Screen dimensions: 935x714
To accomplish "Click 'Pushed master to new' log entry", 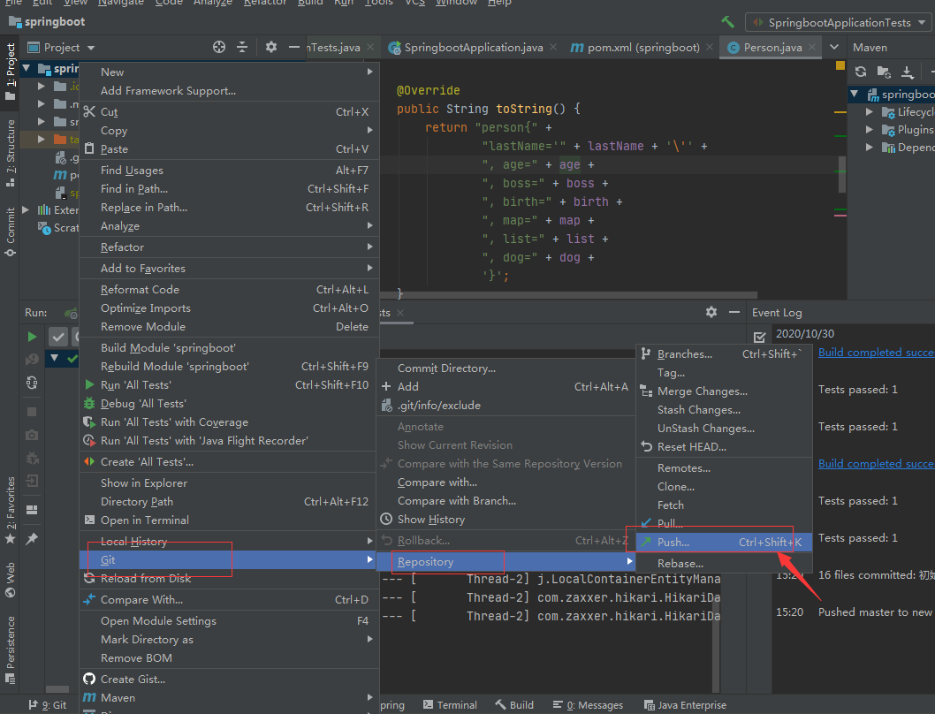I will click(x=875, y=612).
